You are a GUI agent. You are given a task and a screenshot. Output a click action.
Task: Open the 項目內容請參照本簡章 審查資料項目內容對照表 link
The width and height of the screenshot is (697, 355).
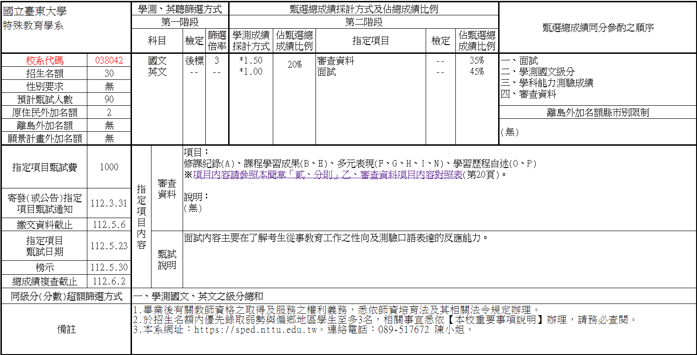click(x=328, y=174)
